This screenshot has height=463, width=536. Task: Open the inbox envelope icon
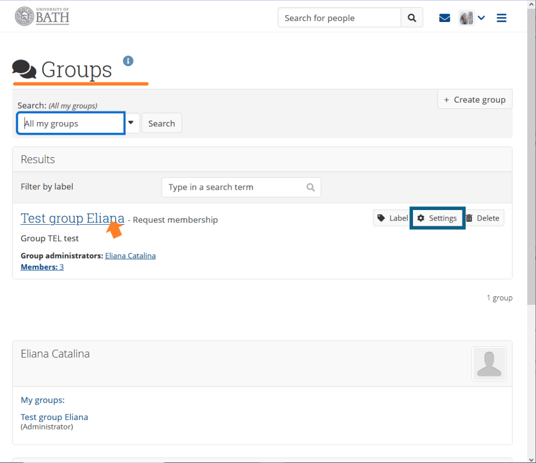pyautogui.click(x=444, y=18)
